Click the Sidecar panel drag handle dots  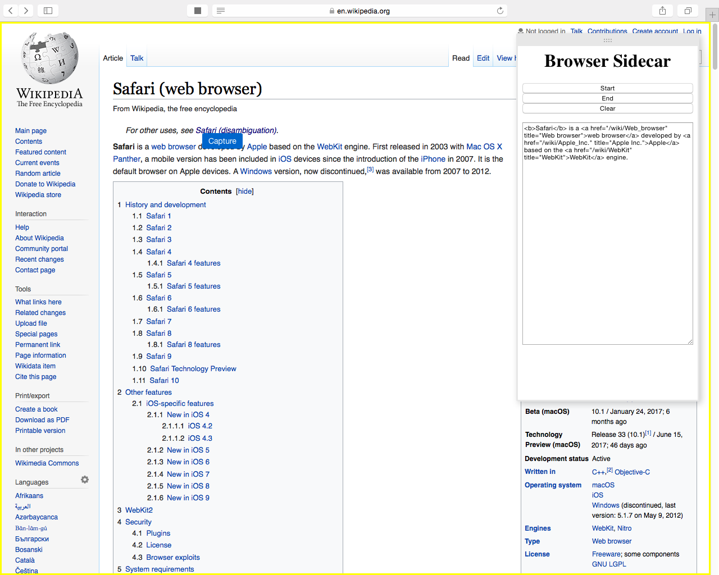[607, 40]
